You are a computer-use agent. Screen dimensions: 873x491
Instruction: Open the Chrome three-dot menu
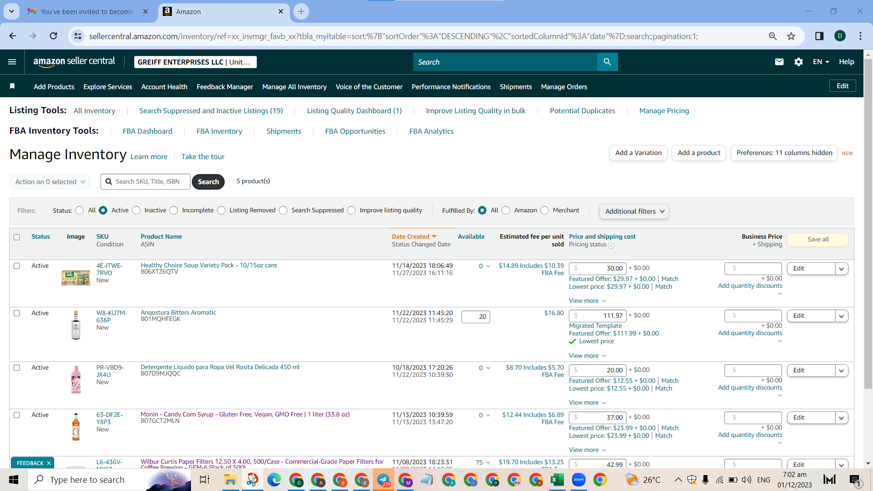pos(861,36)
